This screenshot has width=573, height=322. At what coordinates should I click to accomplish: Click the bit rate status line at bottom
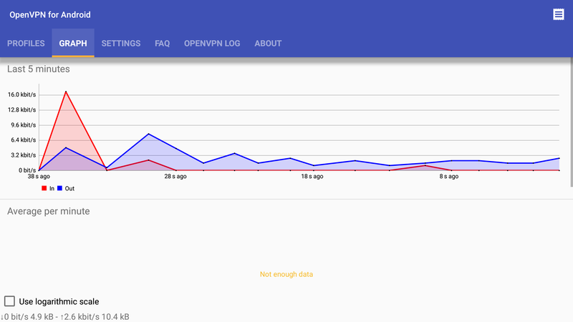pyautogui.click(x=65, y=316)
